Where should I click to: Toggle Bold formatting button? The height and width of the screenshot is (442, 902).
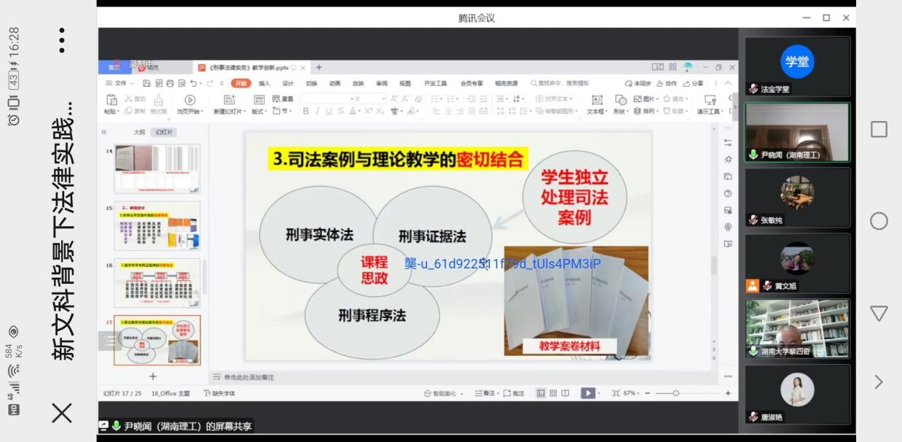tap(306, 111)
